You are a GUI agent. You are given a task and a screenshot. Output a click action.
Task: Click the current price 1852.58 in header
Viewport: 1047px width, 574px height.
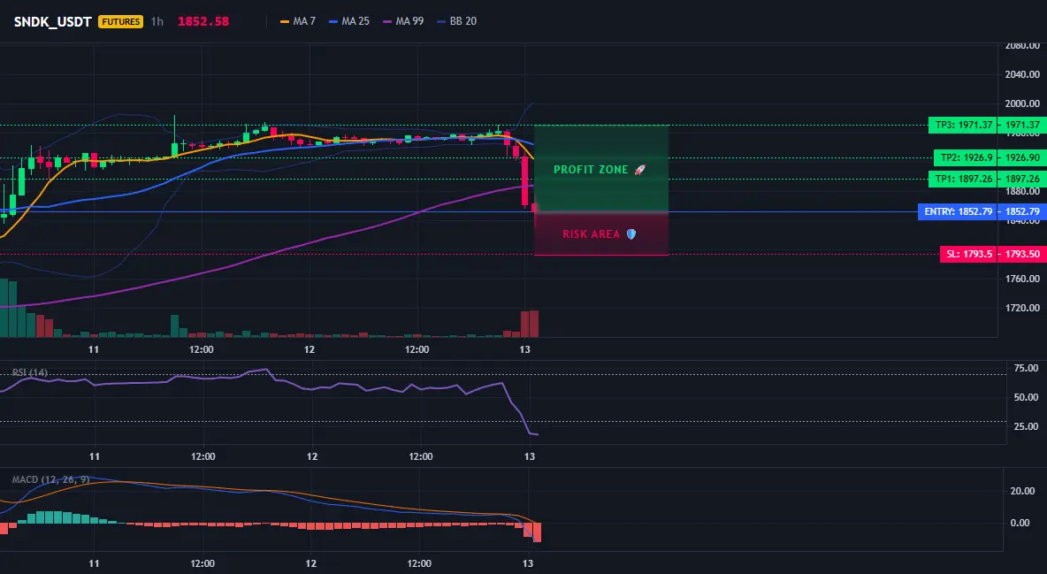tap(203, 21)
